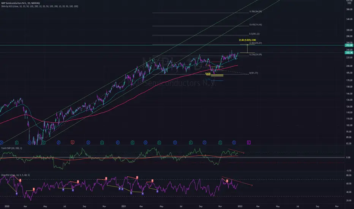Click the 380.00 price axis value

click(x=349, y=9)
